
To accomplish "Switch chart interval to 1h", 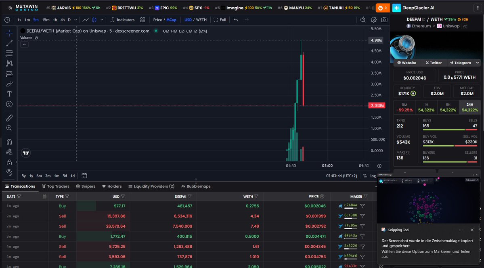I will tap(55, 20).
